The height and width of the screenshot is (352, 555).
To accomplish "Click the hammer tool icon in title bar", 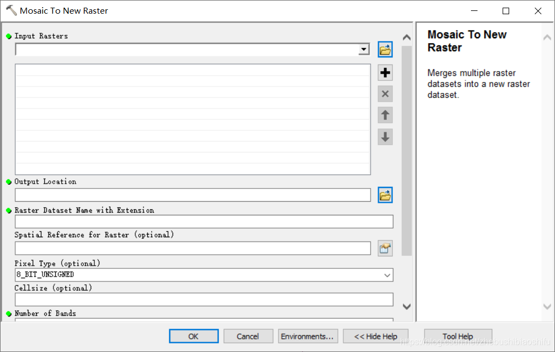I will (x=11, y=10).
